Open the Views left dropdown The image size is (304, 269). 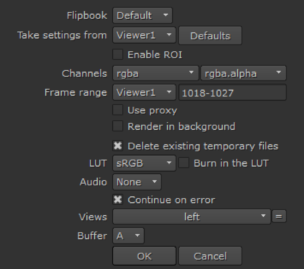click(x=192, y=216)
